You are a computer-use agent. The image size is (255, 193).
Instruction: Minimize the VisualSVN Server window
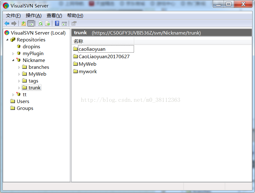tap(218, 4)
